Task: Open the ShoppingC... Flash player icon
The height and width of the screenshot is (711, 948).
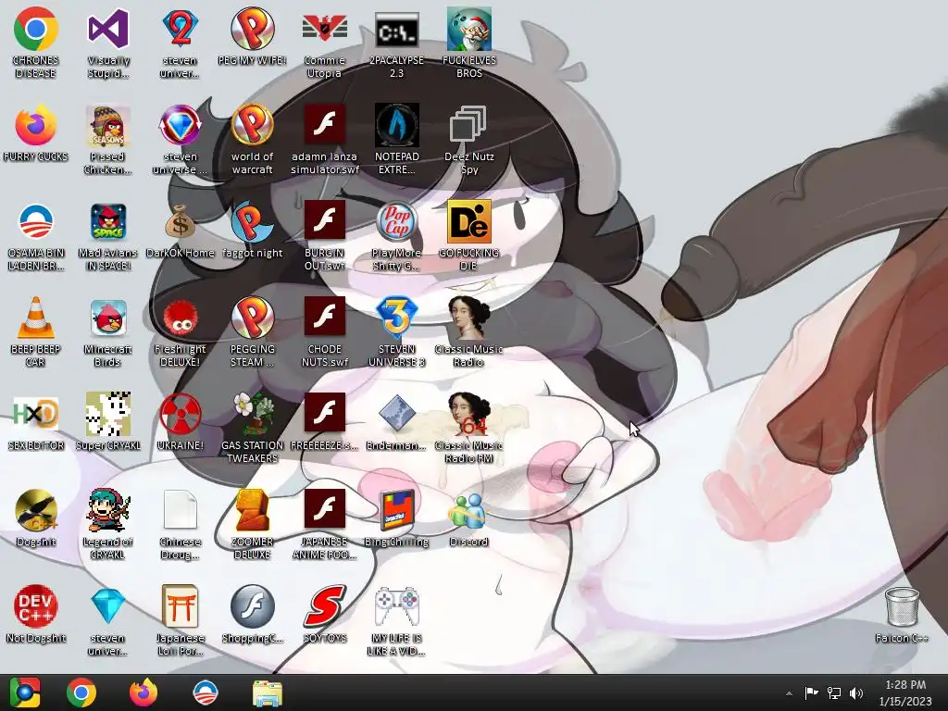Action: tap(252, 605)
